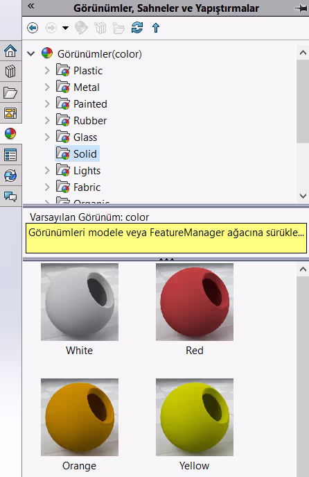The width and height of the screenshot is (309, 477).
Task: Click the pane splitter collapse arrows
Action: (x=166, y=260)
